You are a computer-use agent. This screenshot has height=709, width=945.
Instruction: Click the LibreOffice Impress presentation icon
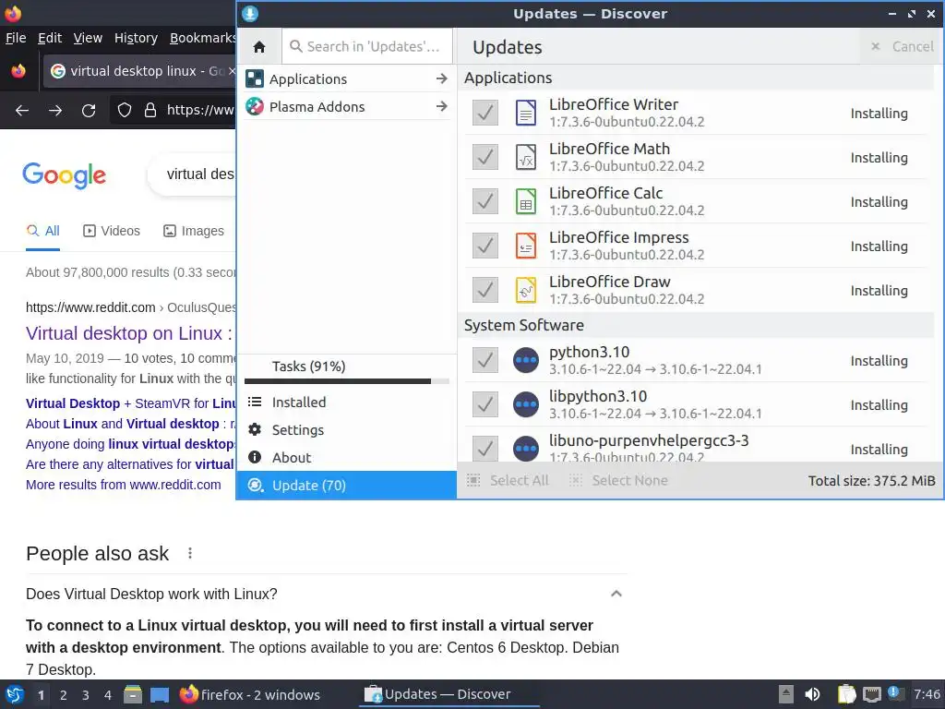(525, 246)
